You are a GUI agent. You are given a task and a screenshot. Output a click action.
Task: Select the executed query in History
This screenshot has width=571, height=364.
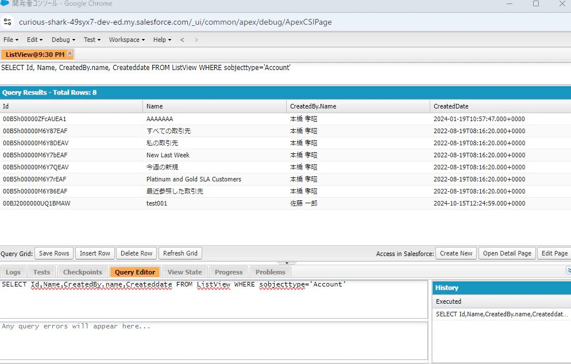pos(501,314)
